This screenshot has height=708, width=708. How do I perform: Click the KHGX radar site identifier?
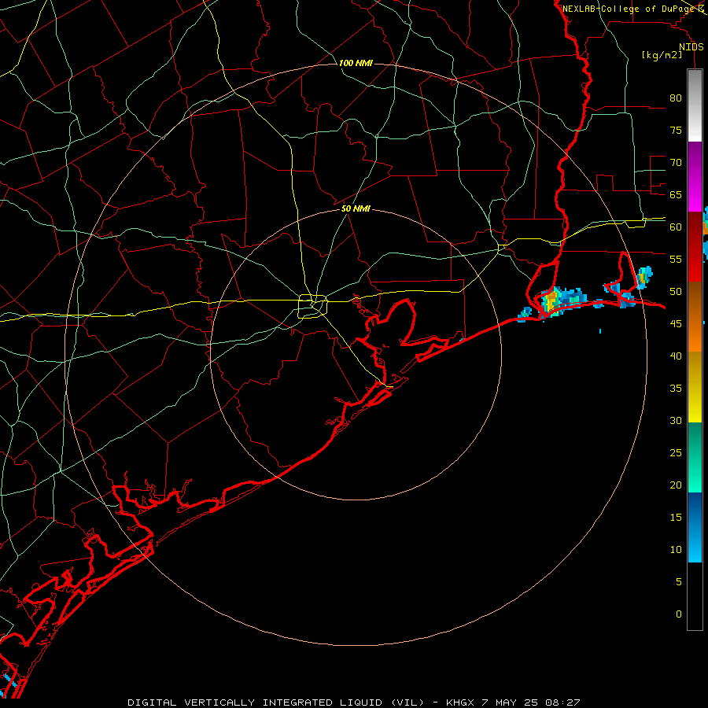tap(460, 702)
